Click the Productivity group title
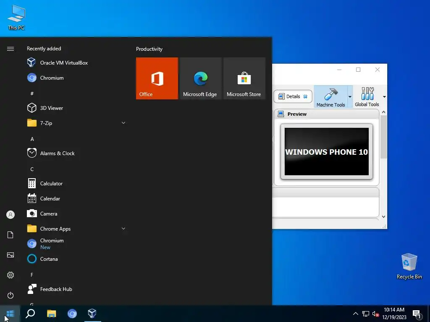The height and width of the screenshot is (322, 430). (149, 49)
